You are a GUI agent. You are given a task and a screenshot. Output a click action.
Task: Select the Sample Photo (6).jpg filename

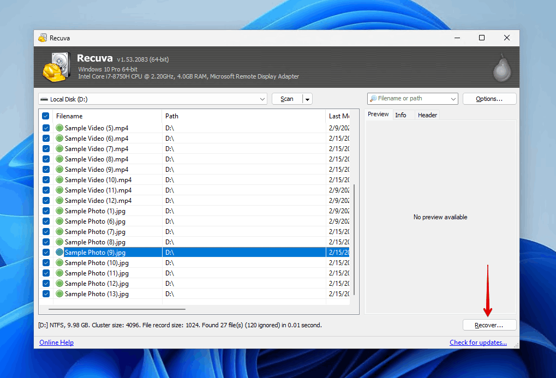tap(95, 221)
